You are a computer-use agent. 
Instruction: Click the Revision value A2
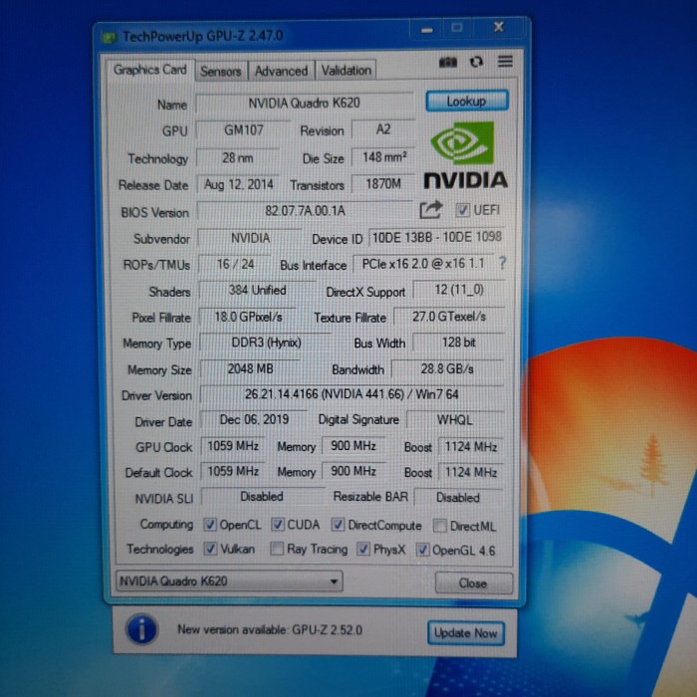point(383,129)
